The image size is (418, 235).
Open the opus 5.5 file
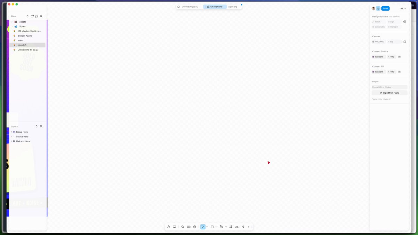[x=27, y=45]
